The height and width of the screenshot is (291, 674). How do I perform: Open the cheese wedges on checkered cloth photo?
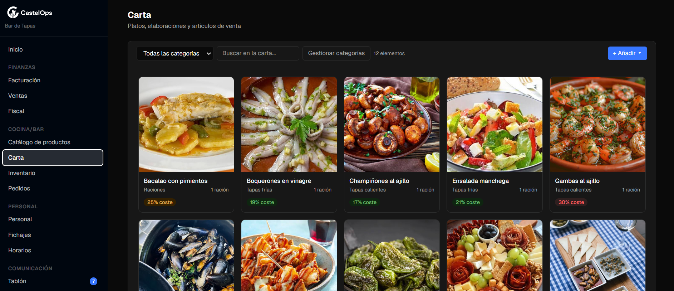click(x=597, y=256)
